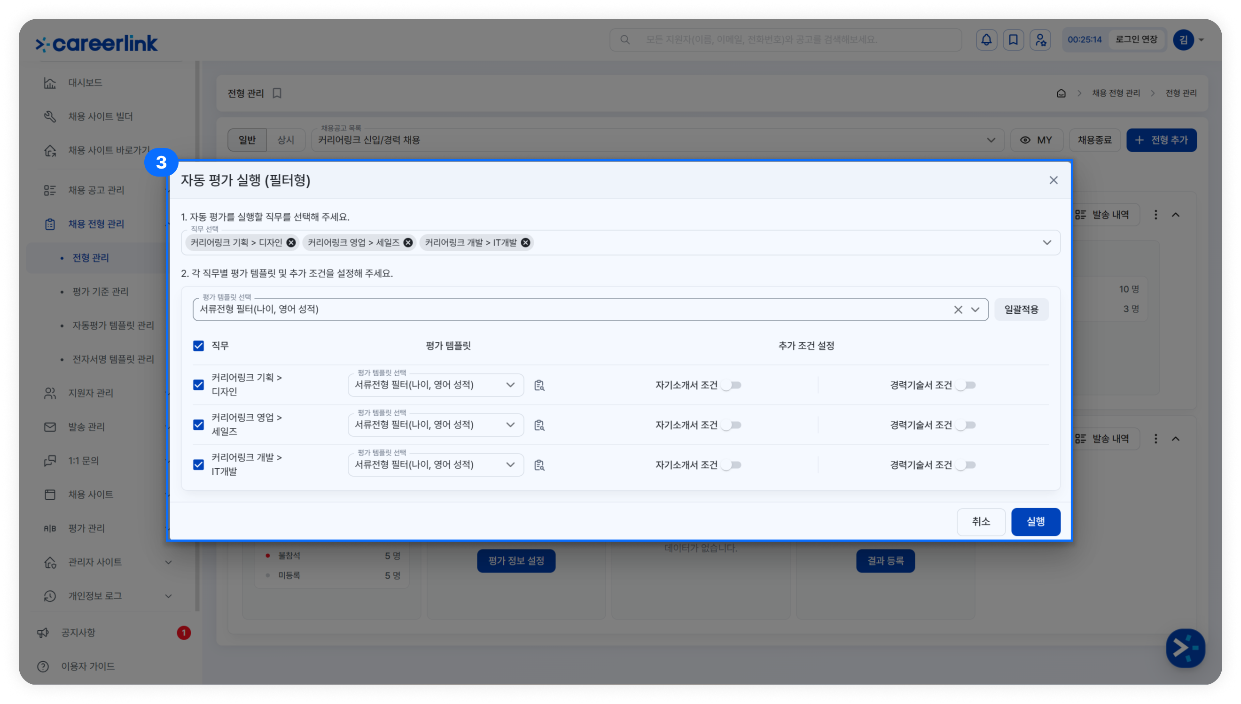The width and height of the screenshot is (1241, 704).
Task: Remove the 커리어링크 기획 > 디자인 chip
Action: pos(291,243)
